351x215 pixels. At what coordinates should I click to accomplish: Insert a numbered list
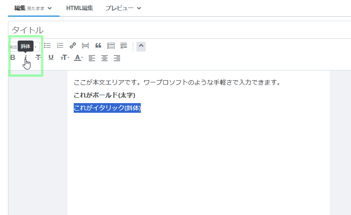pyautogui.click(x=60, y=45)
